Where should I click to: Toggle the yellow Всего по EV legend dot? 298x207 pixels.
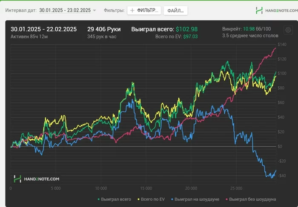(138, 199)
